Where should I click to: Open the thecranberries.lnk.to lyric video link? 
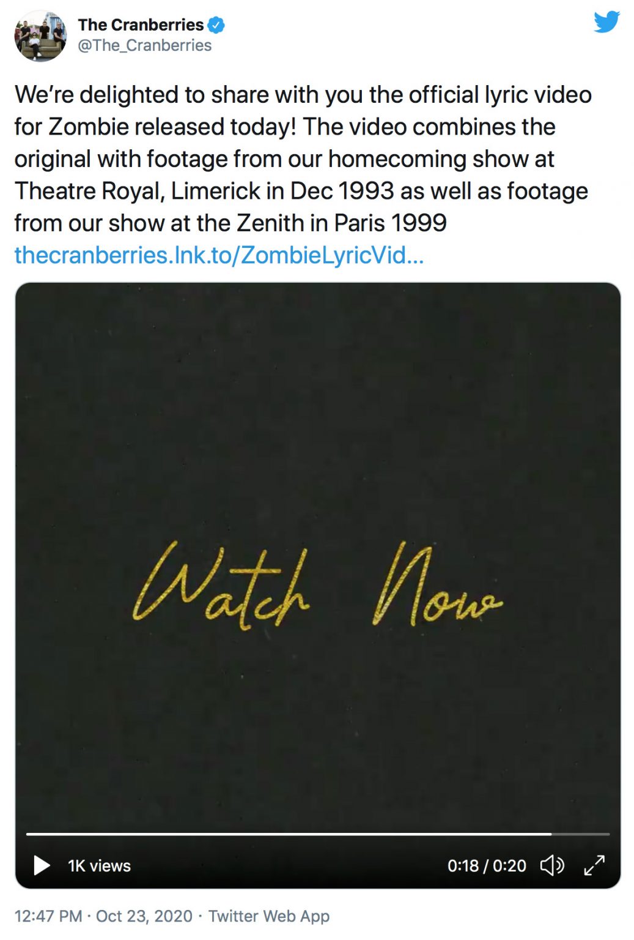(219, 255)
